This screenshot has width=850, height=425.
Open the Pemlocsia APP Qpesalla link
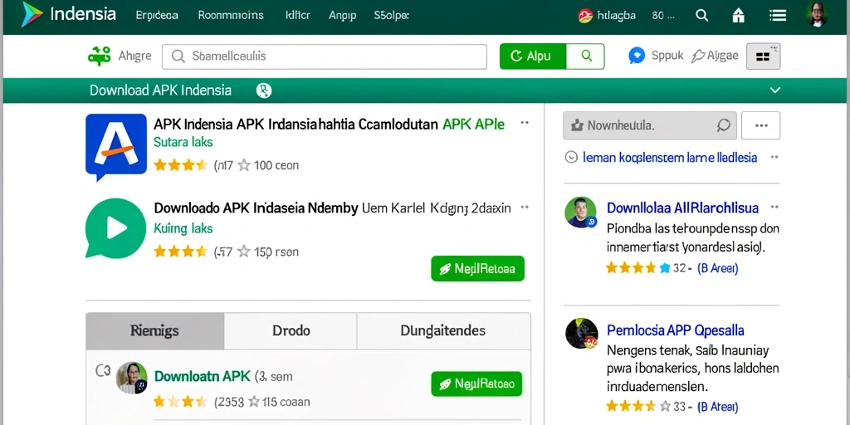click(675, 330)
